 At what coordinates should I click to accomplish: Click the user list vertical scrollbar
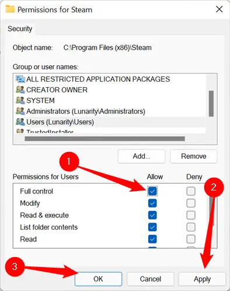coord(211,103)
